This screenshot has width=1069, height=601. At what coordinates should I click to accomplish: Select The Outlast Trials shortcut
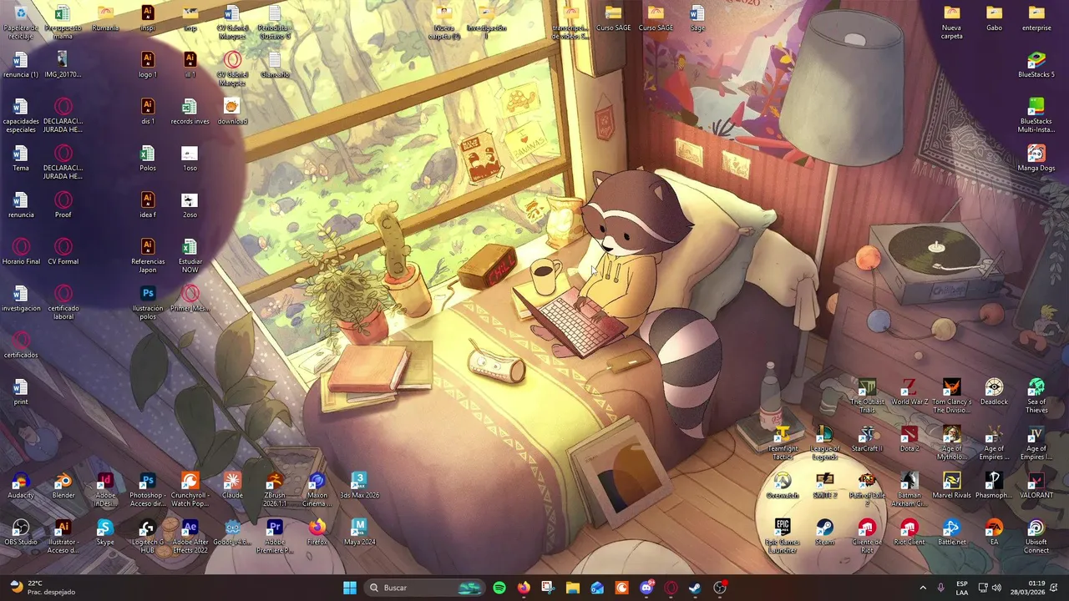[x=867, y=396]
